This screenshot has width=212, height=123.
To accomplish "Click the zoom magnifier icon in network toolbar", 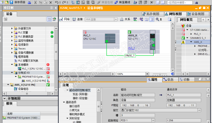I will click(x=157, y=19).
